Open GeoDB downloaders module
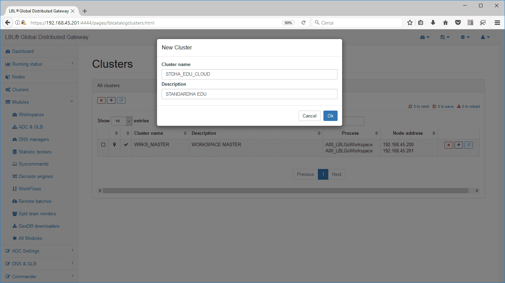 click(x=39, y=226)
